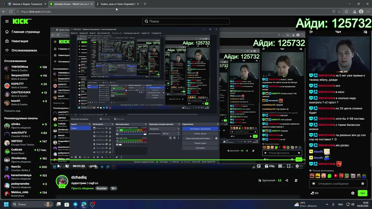Image resolution: width=372 pixels, height=209 pixels.
Task: Toggle fullscreen for the stream
Action: (289, 166)
